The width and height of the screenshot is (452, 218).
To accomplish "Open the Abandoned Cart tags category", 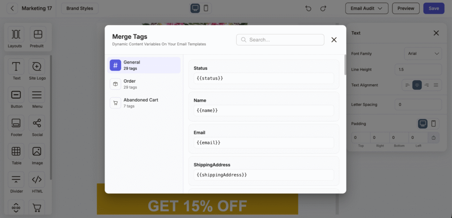I will coord(144,103).
